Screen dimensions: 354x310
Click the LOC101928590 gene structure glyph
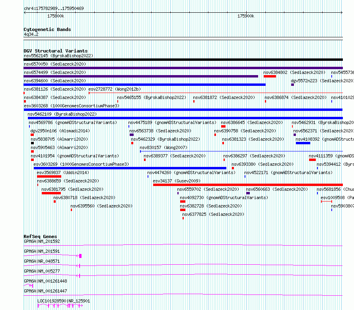tap(60, 306)
